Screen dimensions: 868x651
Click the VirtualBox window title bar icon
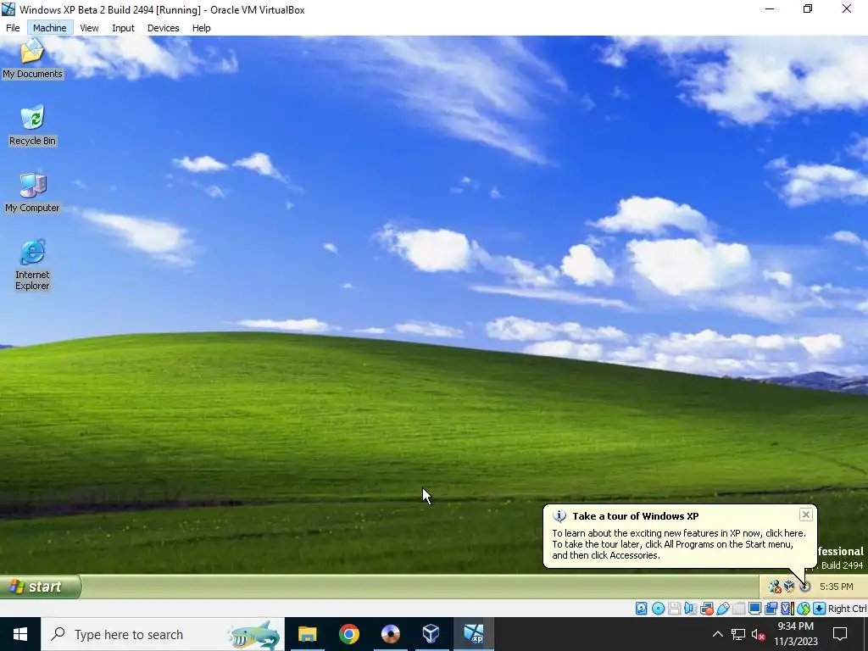[8, 9]
